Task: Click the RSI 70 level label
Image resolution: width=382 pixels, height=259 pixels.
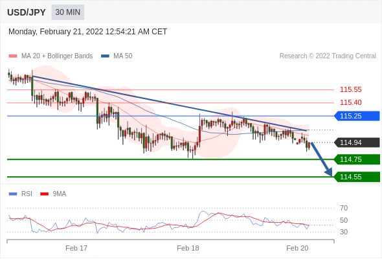Action: [344, 208]
